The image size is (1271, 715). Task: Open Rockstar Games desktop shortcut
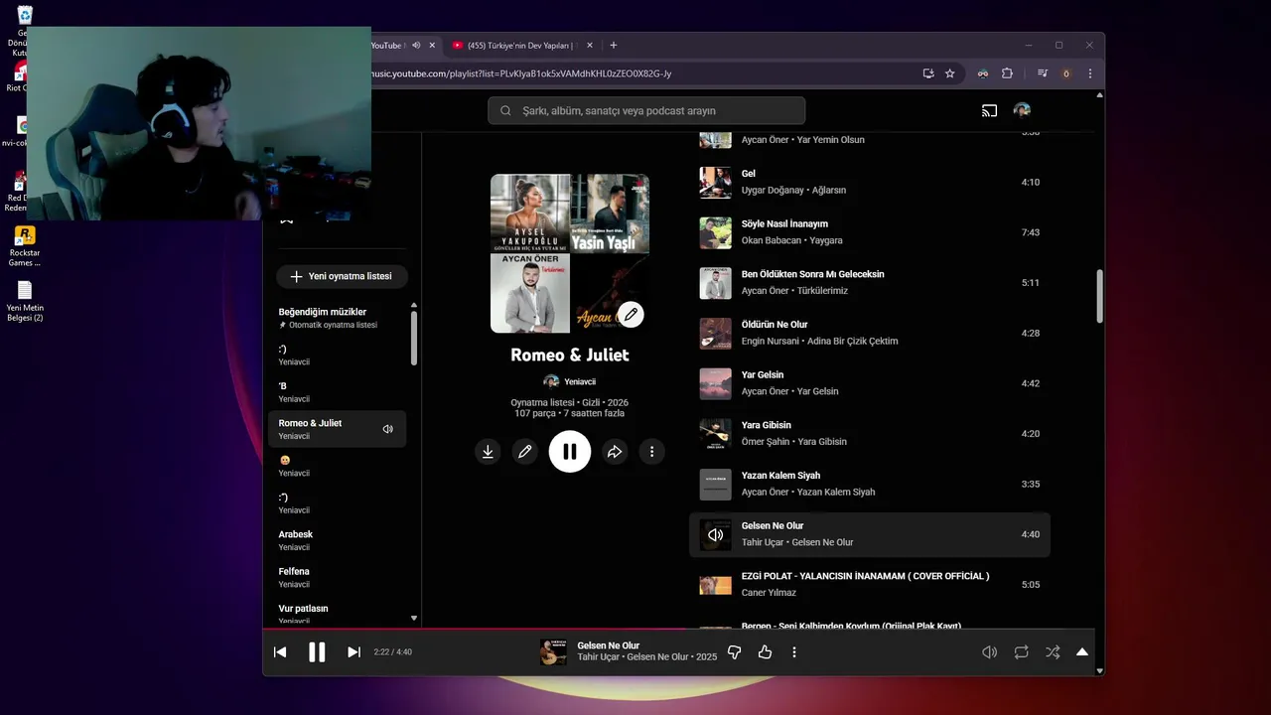click(x=25, y=247)
